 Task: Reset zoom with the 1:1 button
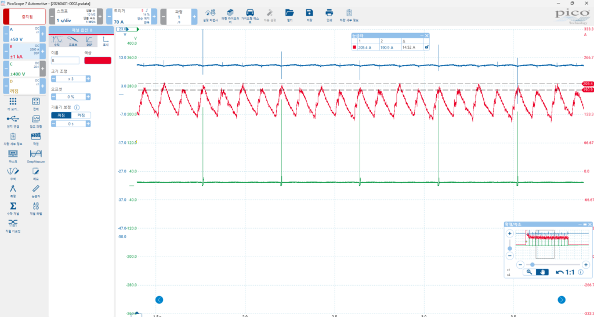[566, 272]
